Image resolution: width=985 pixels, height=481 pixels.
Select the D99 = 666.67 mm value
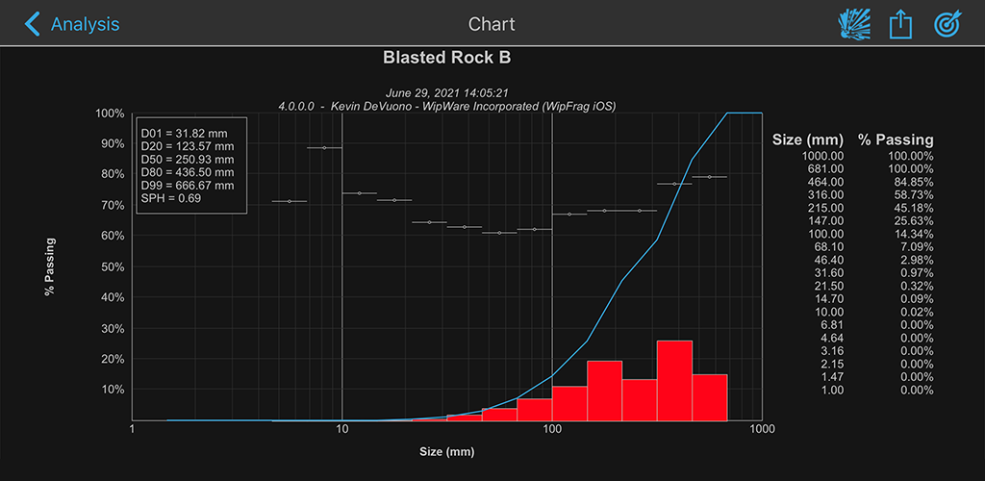187,186
